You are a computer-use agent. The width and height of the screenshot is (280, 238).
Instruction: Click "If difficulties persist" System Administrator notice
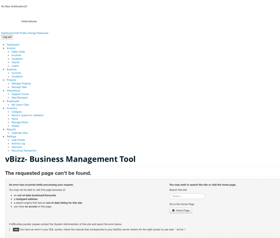pyautogui.click(x=65, y=224)
